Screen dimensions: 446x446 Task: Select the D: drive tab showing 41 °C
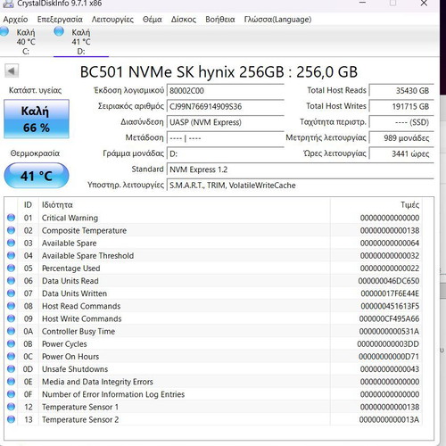tap(81, 41)
